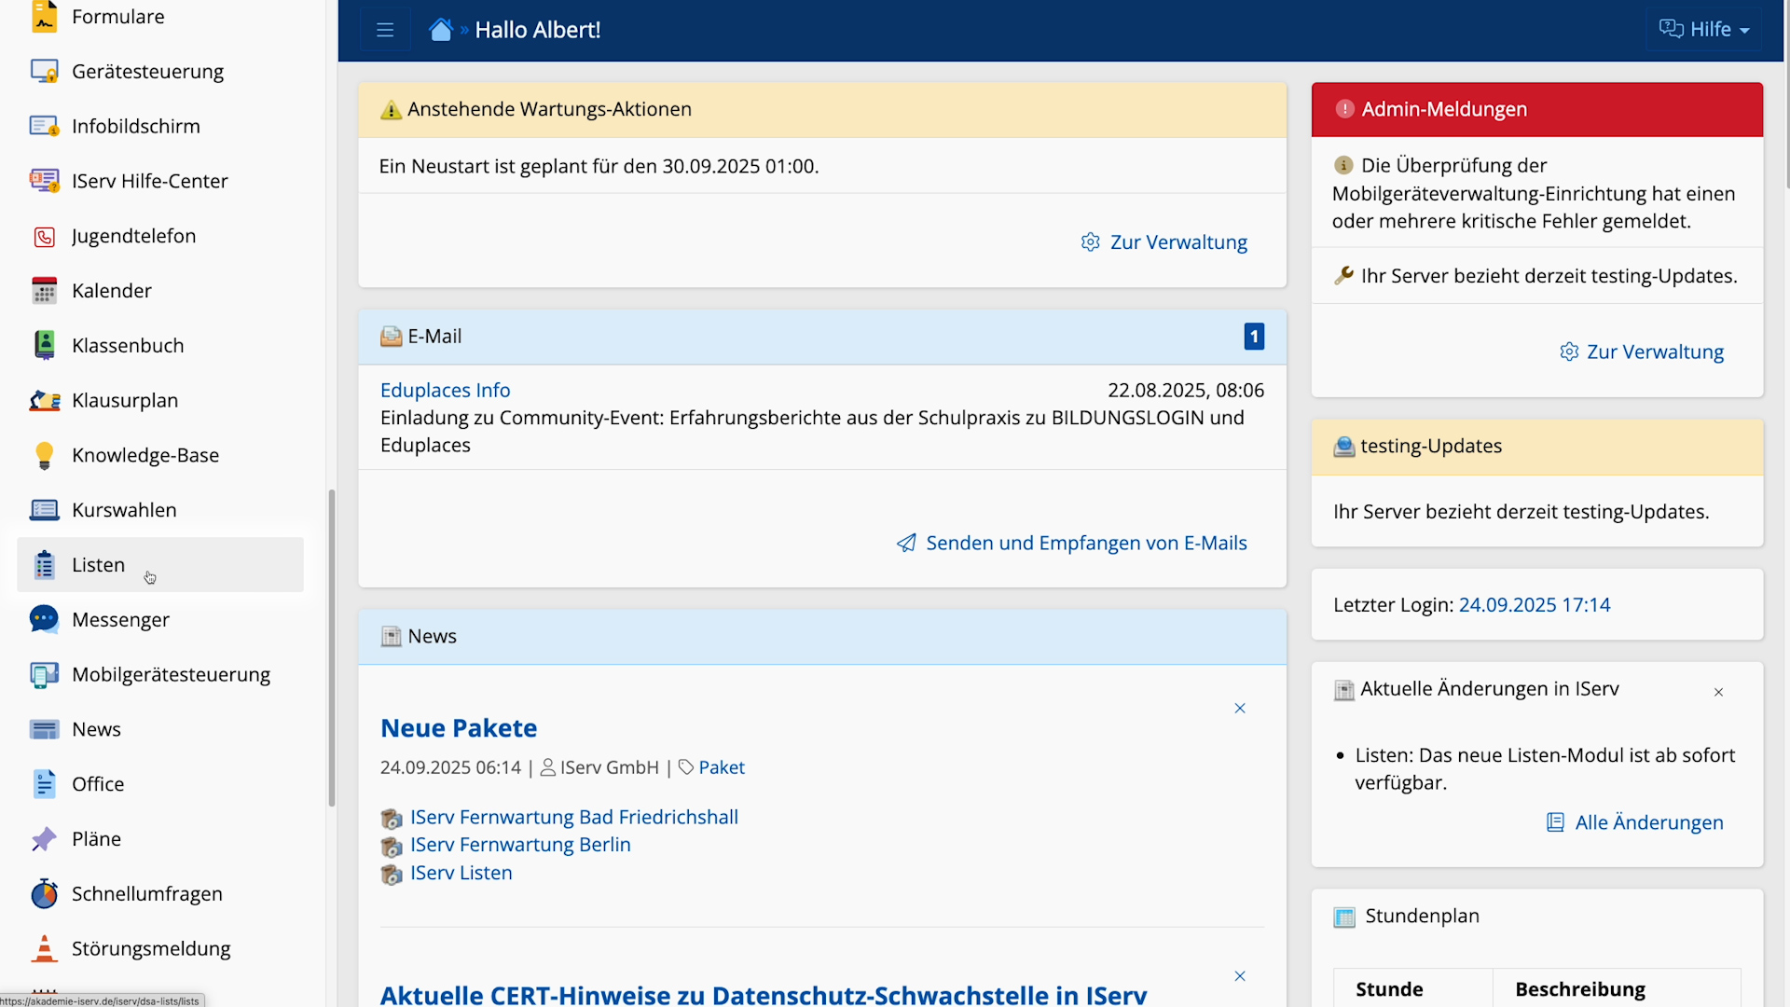This screenshot has width=1790, height=1007.
Task: Dismiss the Neue Pakete news entry
Action: [x=1240, y=709]
